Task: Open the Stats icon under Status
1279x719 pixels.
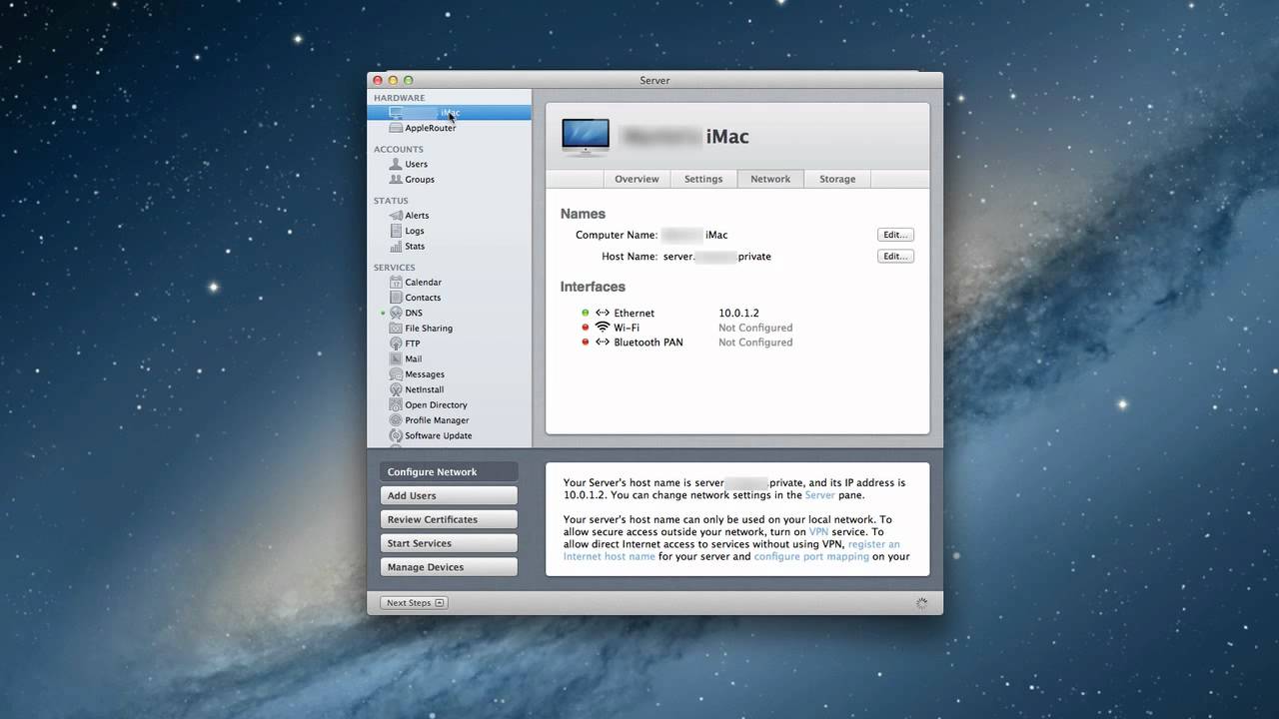Action: (397, 246)
